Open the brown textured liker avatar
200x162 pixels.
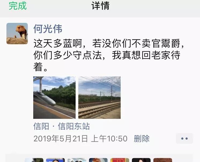tap(162, 160)
